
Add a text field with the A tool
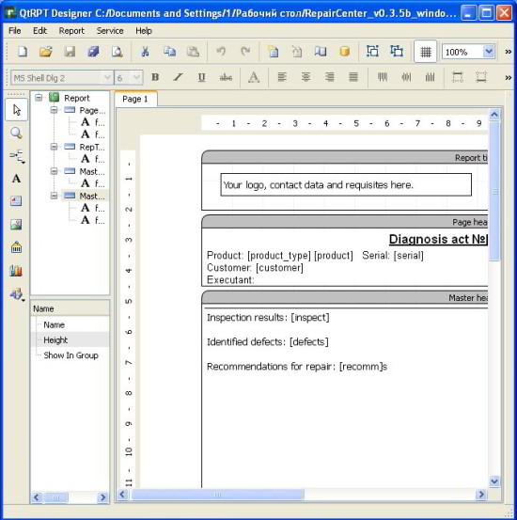16,179
